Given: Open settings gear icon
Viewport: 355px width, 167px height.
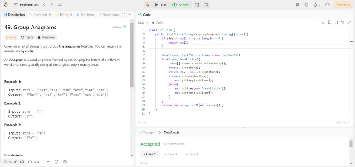Looking at the screenshot, I should (x=307, y=5).
